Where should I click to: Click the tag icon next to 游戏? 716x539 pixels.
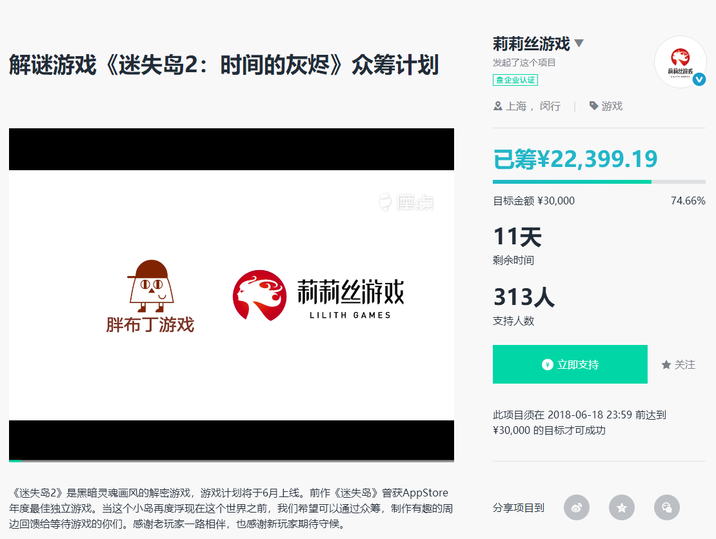click(x=593, y=106)
